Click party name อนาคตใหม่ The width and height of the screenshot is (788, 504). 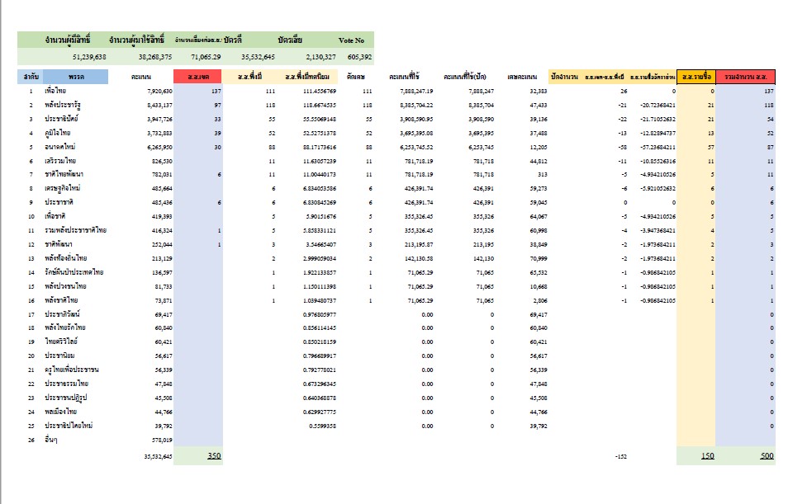pyautogui.click(x=59, y=147)
